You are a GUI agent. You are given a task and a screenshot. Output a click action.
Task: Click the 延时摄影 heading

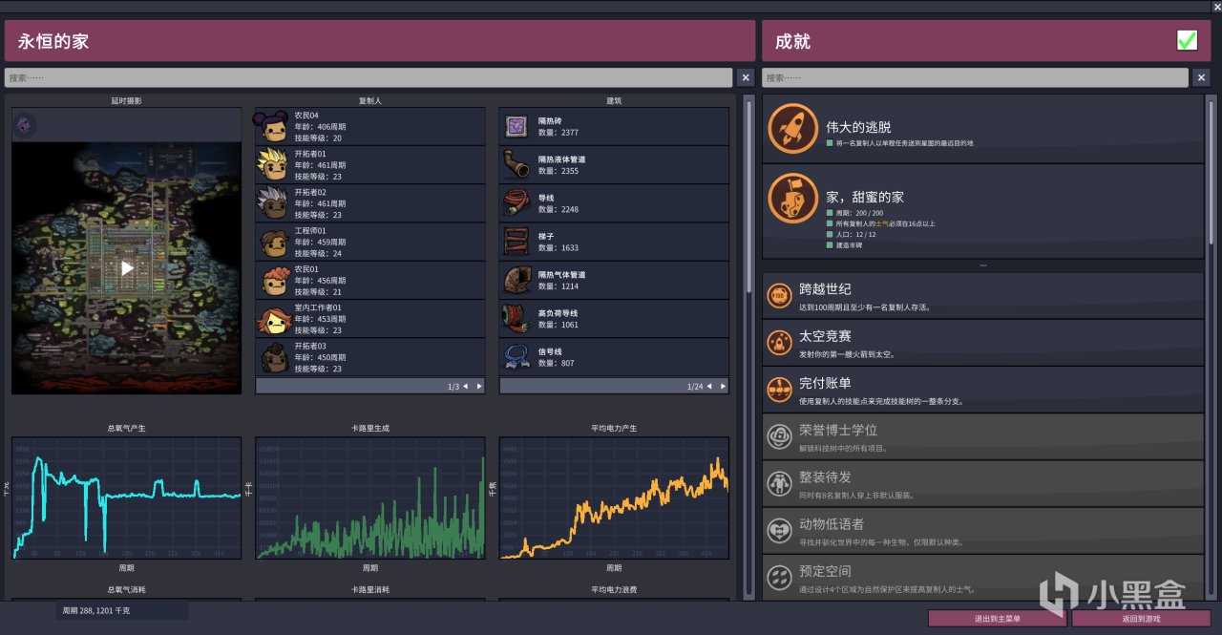point(126,100)
